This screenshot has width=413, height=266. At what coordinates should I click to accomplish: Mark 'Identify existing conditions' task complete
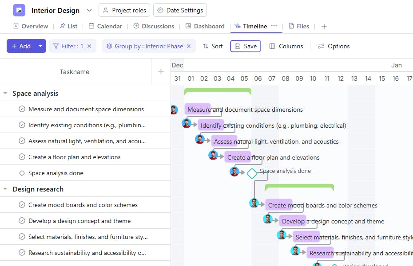coord(22,125)
